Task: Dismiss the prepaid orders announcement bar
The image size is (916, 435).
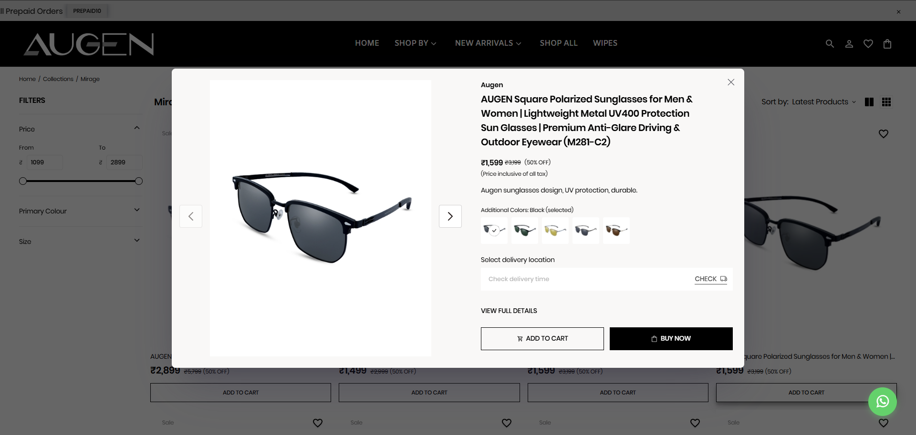Action: (898, 12)
